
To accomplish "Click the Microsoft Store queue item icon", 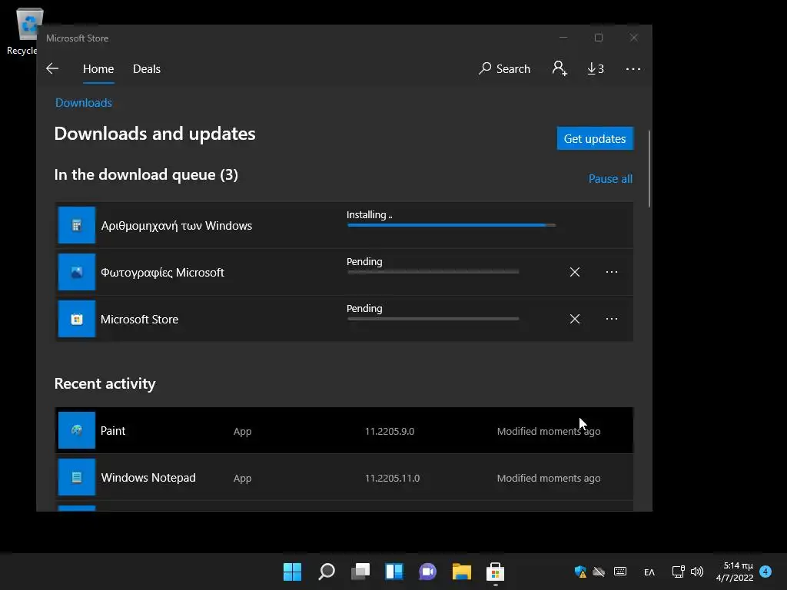I will coord(77,319).
